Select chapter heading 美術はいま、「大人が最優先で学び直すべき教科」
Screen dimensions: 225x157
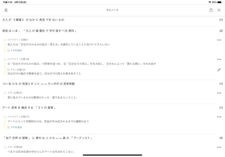[39, 31]
